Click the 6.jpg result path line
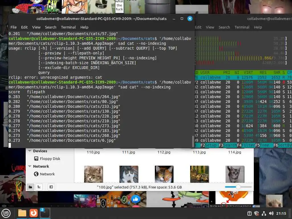Viewport: 292px width, 219px height. (71, 140)
